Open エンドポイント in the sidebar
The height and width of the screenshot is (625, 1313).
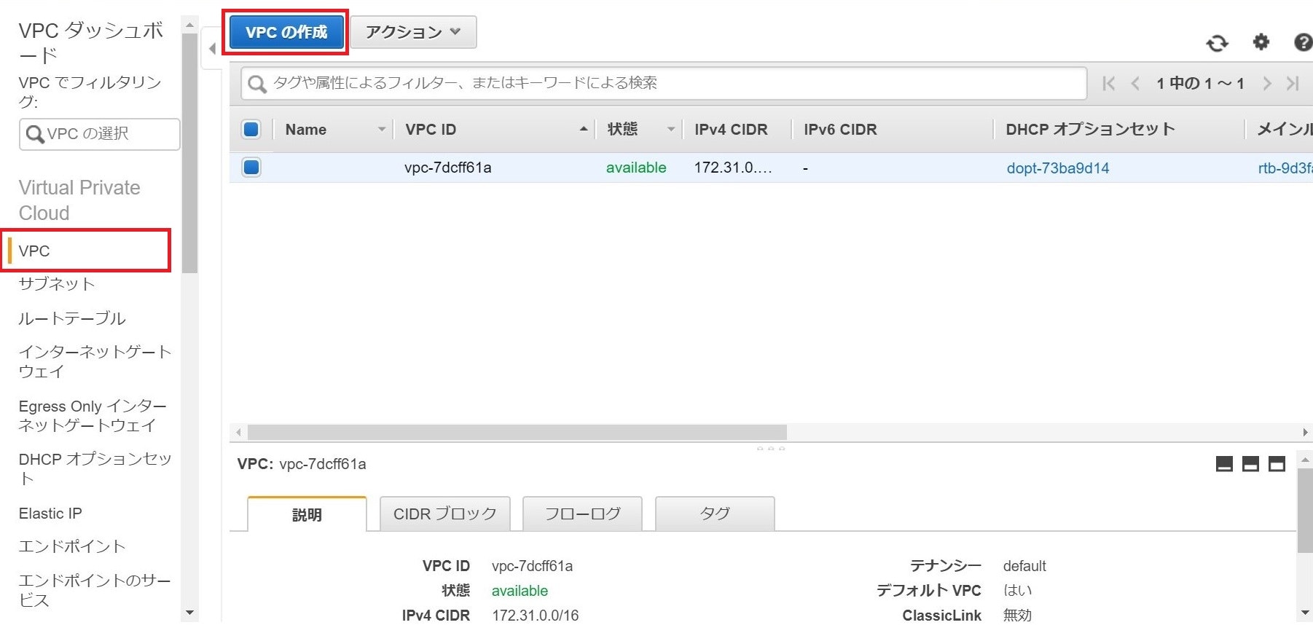(72, 546)
